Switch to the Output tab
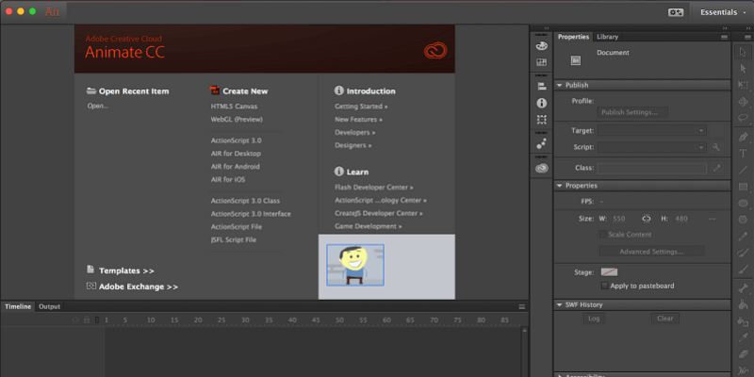Viewport: 754px width, 377px height. pos(50,306)
